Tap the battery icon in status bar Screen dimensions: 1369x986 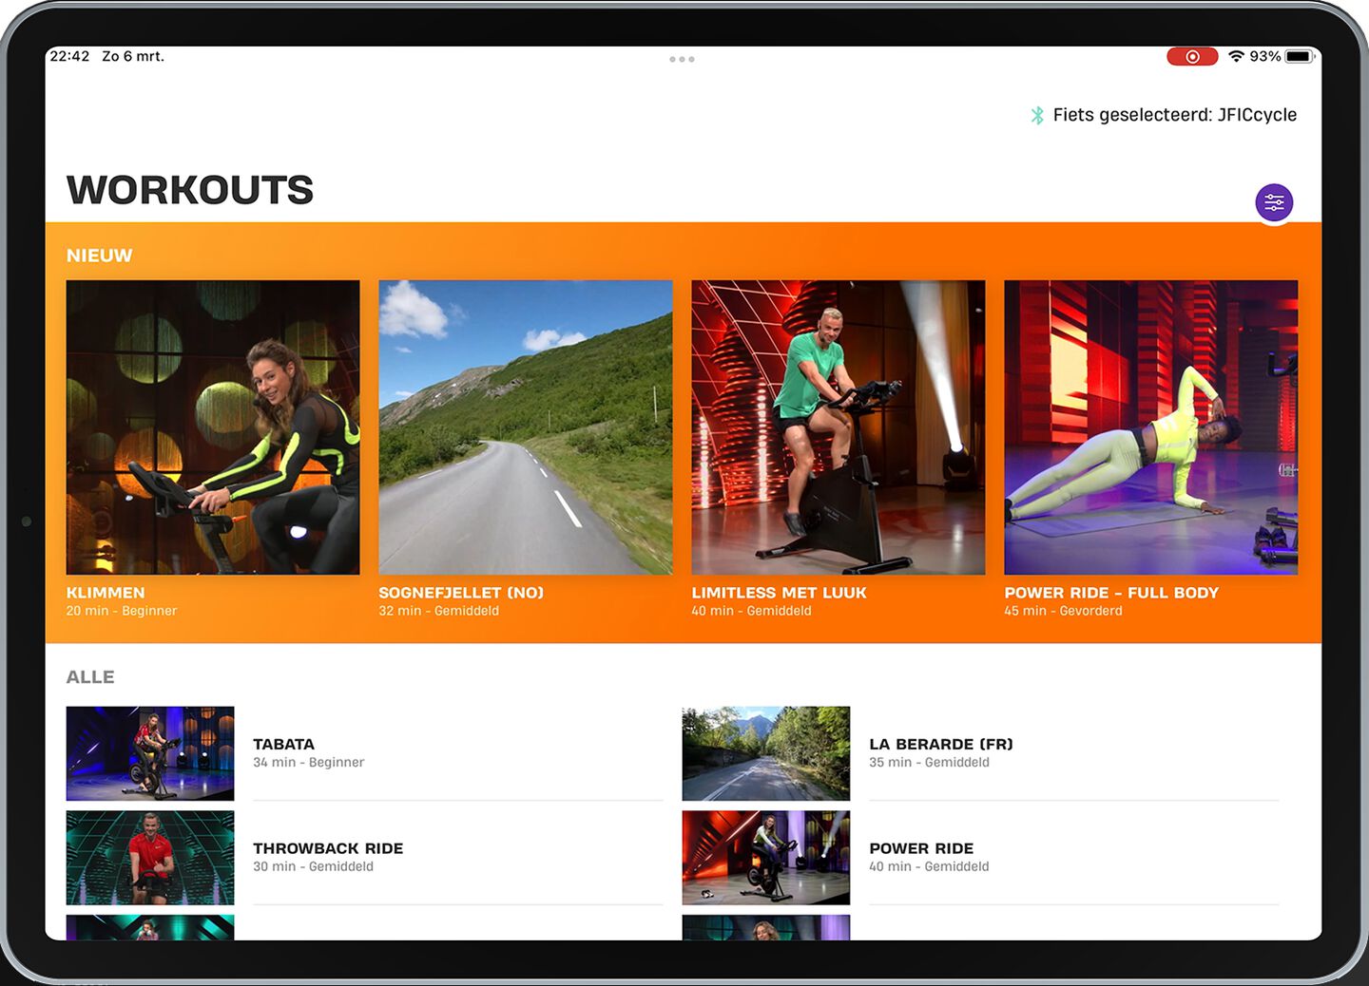click(1299, 57)
